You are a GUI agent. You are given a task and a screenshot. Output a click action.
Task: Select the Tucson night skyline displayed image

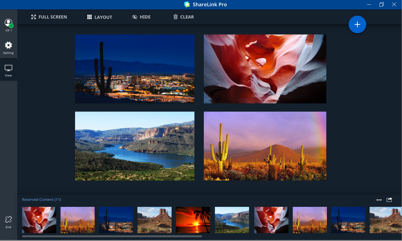[x=135, y=69]
